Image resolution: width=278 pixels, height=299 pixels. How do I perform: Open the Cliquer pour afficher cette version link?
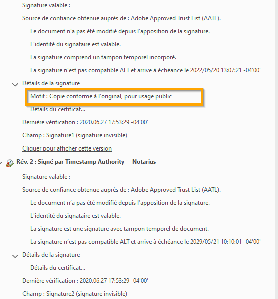(x=67, y=148)
